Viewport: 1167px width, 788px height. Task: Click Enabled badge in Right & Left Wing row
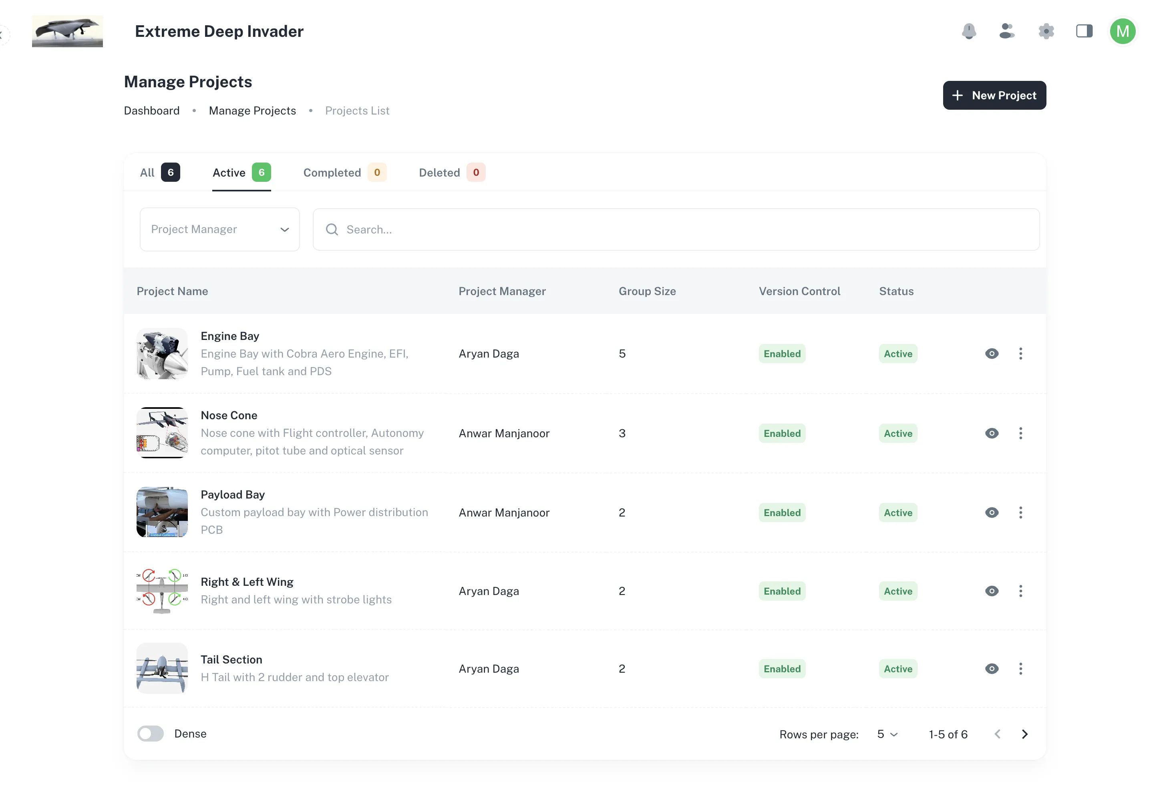click(x=782, y=591)
